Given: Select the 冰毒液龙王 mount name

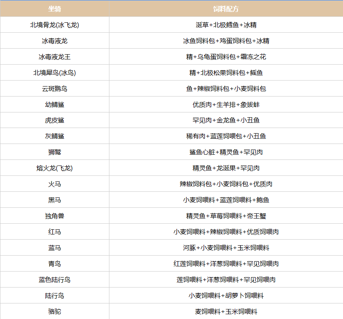Looking at the screenshot, I should (54, 57).
